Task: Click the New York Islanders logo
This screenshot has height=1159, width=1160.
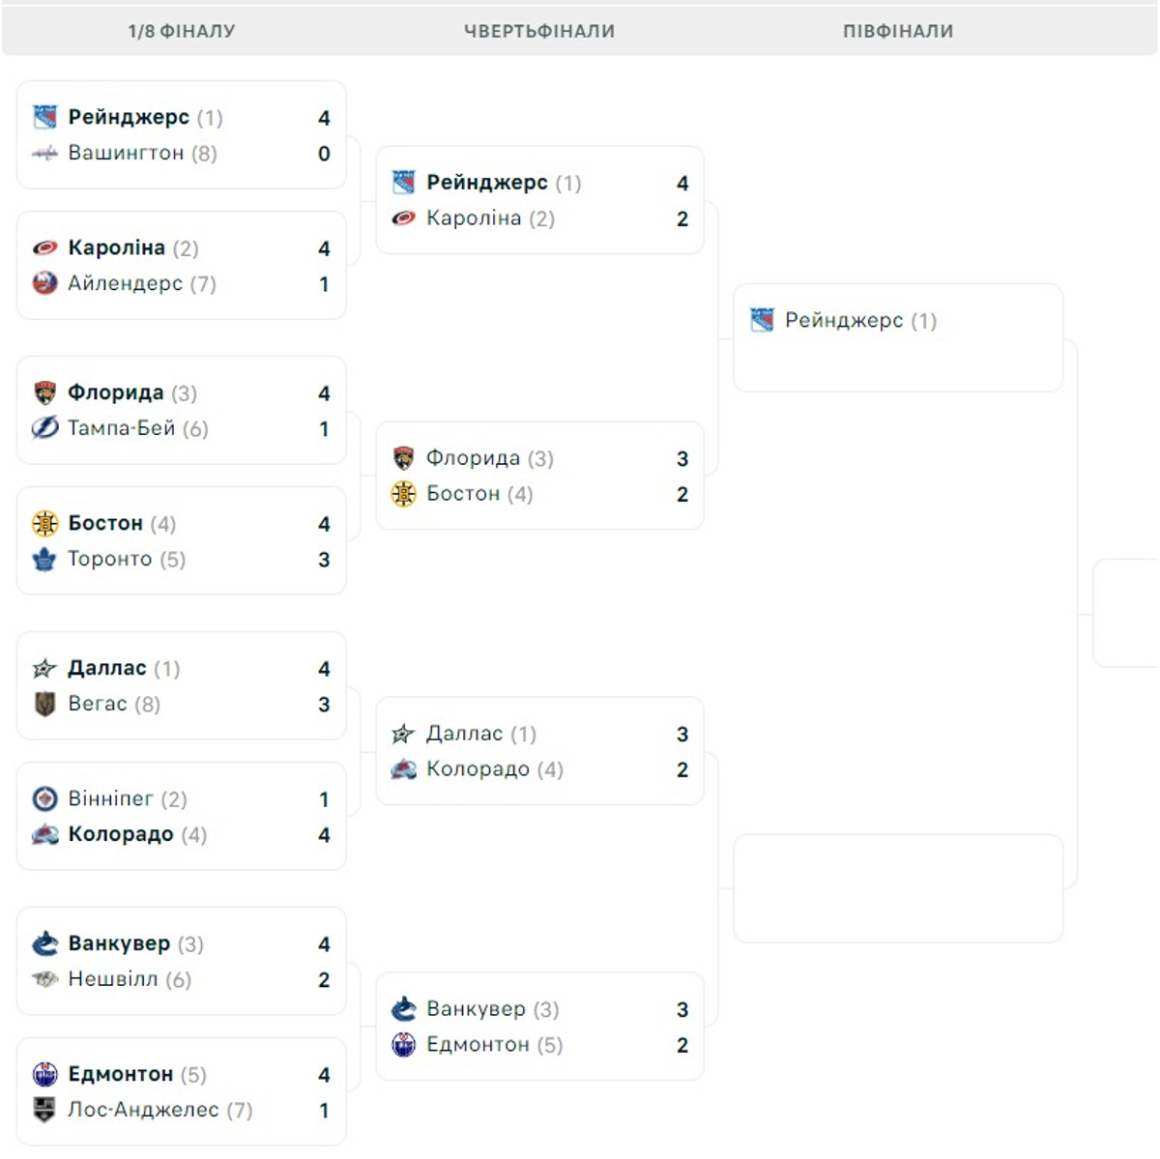Action: click(x=44, y=283)
